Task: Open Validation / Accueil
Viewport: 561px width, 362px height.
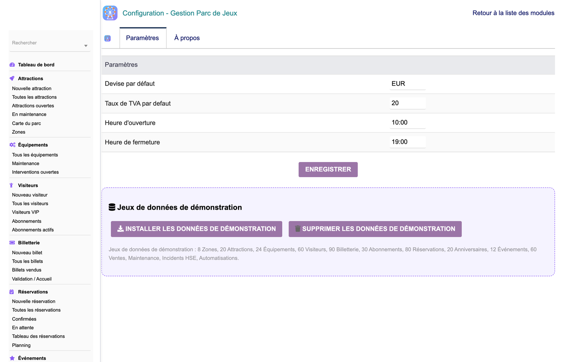Action: click(x=32, y=279)
